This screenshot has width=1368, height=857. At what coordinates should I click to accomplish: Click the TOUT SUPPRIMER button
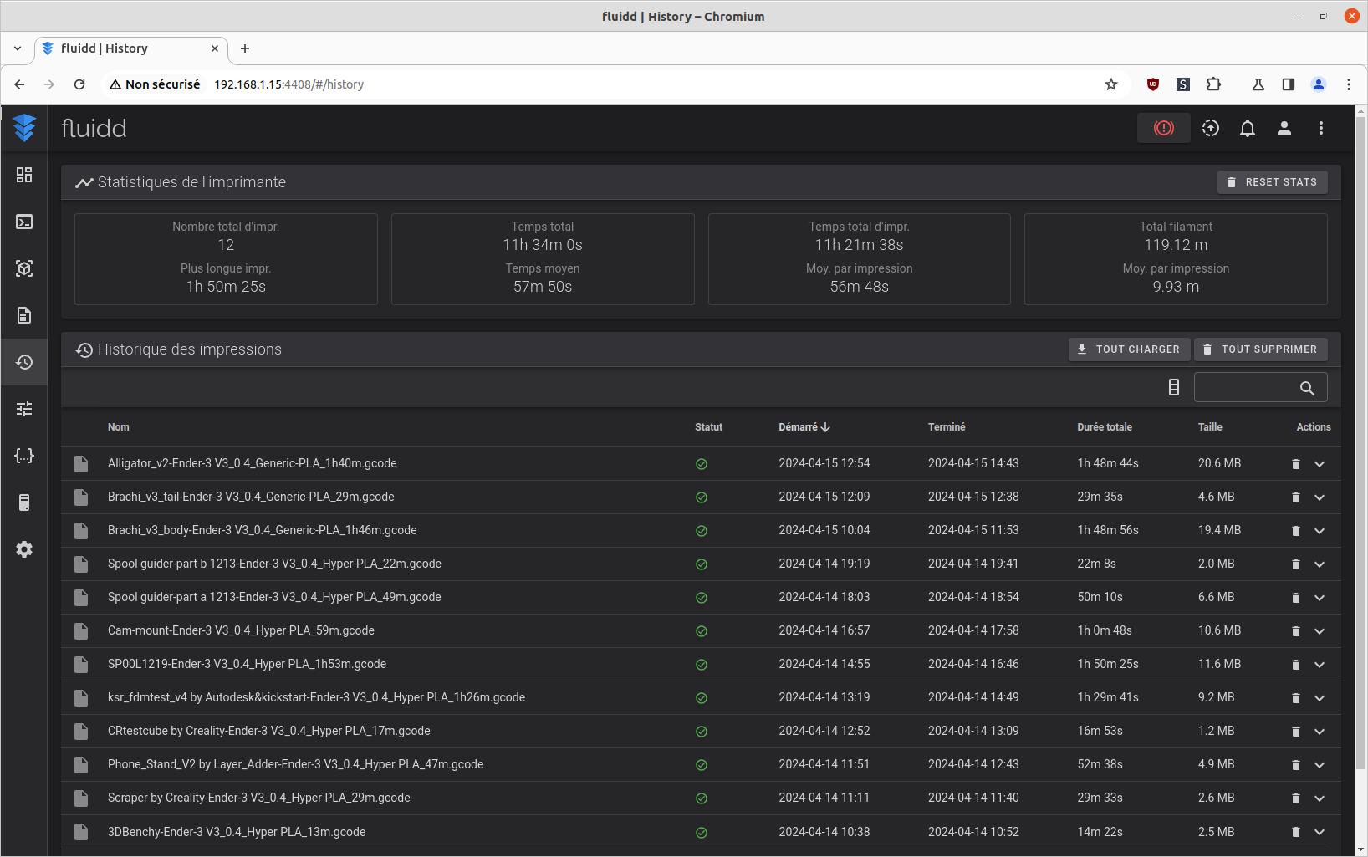click(1260, 349)
